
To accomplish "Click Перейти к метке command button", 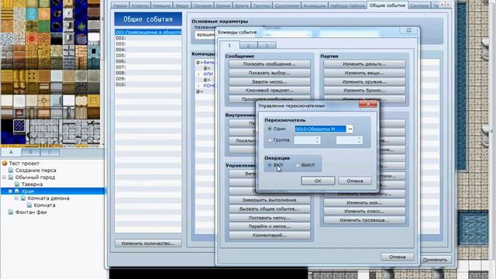I will 269,226.
